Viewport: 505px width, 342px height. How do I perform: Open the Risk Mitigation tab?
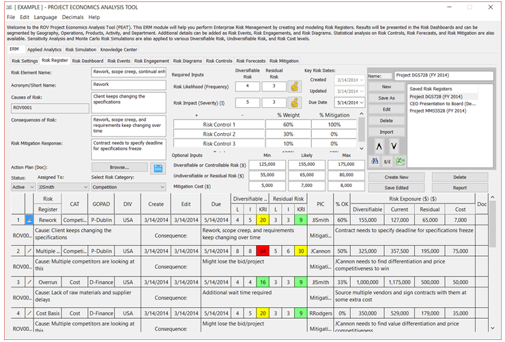(x=284, y=61)
